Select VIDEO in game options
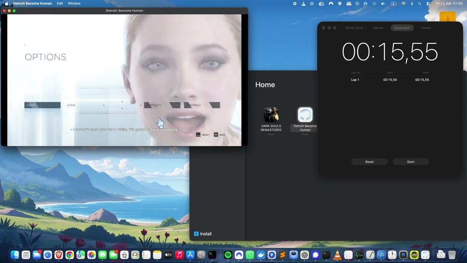 (42, 105)
